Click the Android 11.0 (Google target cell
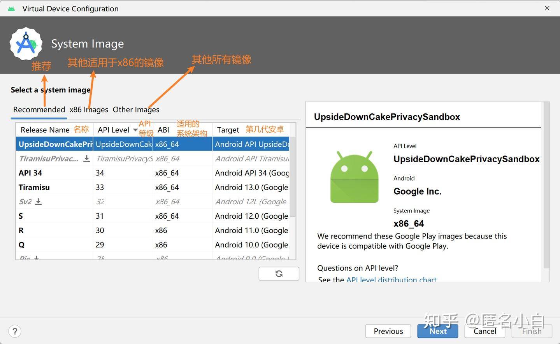The width and height of the screenshot is (560, 344). click(251, 230)
